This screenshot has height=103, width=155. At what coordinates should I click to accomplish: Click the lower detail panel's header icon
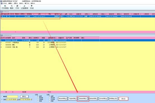pyautogui.click(x=1, y=35)
